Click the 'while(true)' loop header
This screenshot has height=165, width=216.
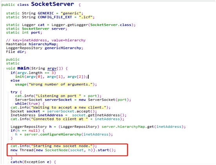coord(27,104)
